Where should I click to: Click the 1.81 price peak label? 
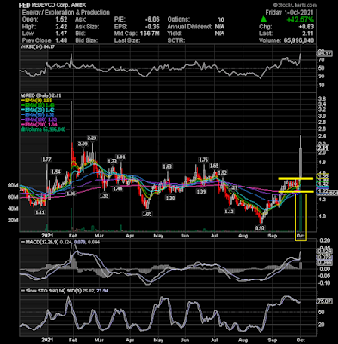[120, 157]
